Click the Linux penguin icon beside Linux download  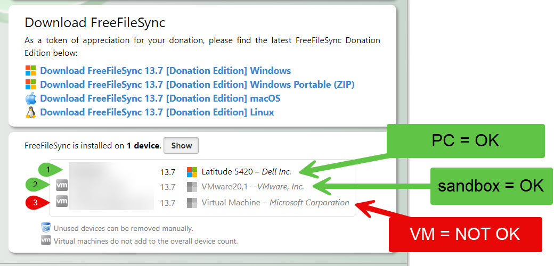[31, 112]
